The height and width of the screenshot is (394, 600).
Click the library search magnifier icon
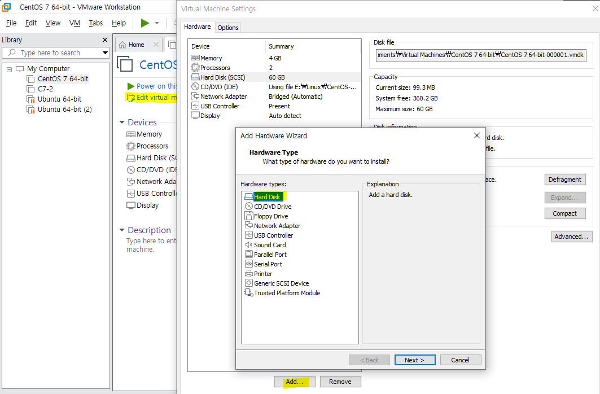pos(12,52)
